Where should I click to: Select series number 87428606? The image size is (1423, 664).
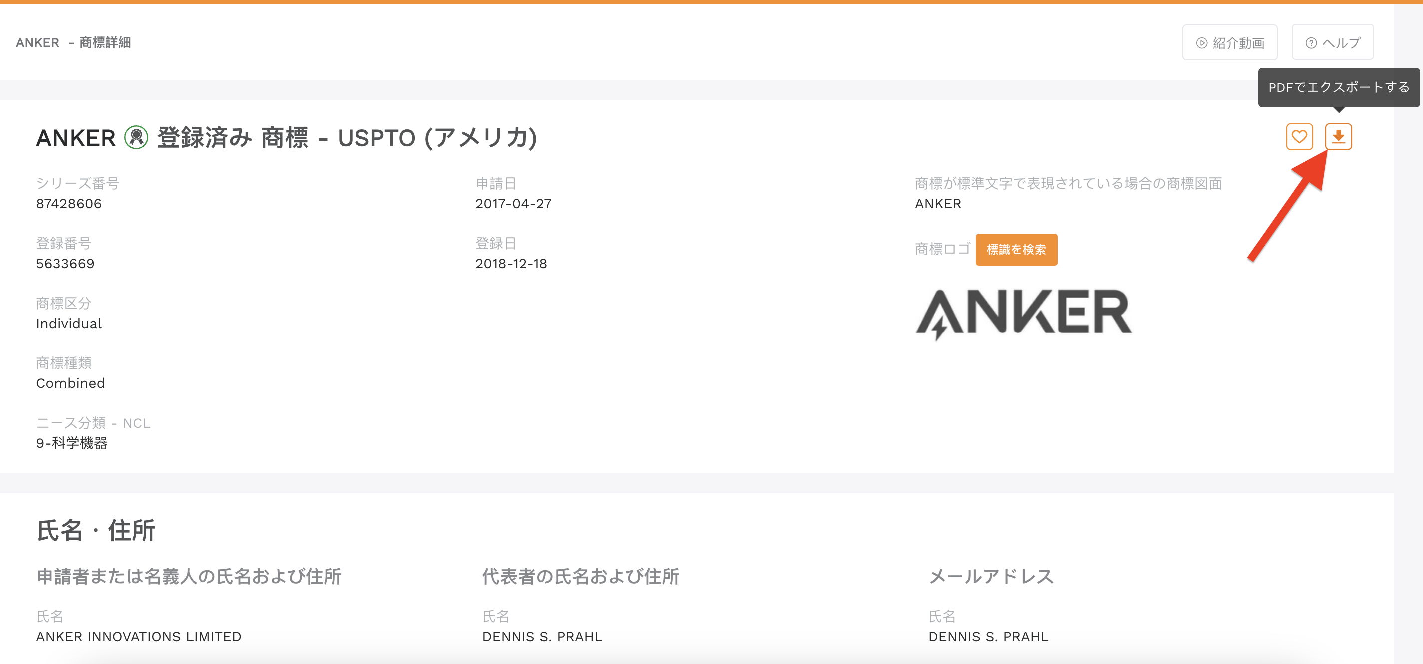coord(69,204)
